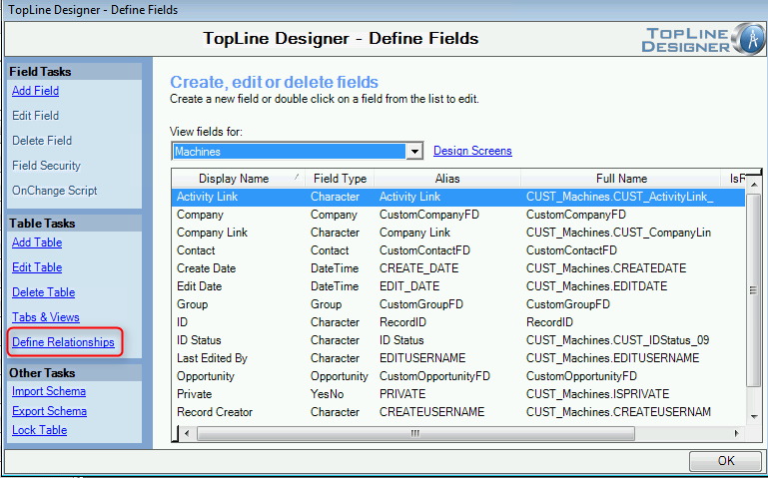Open Define Relationships link
This screenshot has width=768, height=478.
63,342
